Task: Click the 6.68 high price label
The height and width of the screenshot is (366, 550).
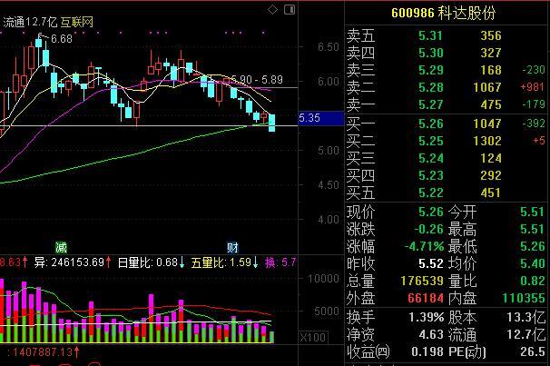Action: tap(62, 39)
